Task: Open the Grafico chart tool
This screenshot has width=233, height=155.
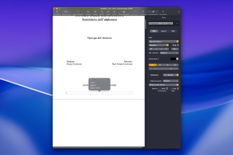Action: click(102, 13)
